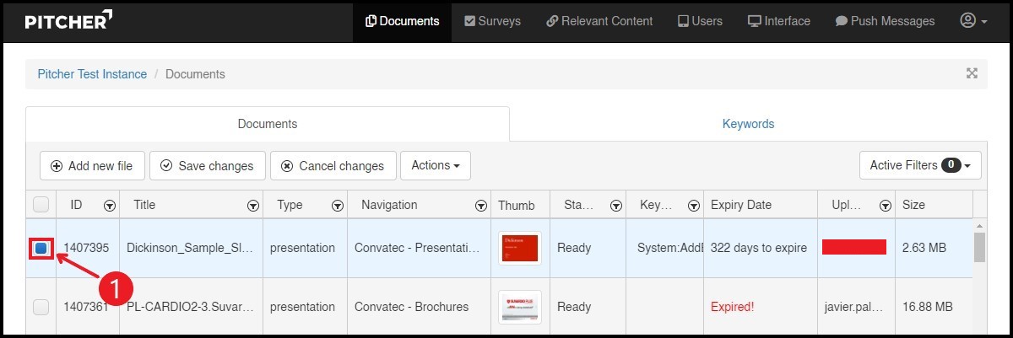The height and width of the screenshot is (338, 1013).
Task: Open the Dickinson presentation thumbnail
Action: coord(519,248)
